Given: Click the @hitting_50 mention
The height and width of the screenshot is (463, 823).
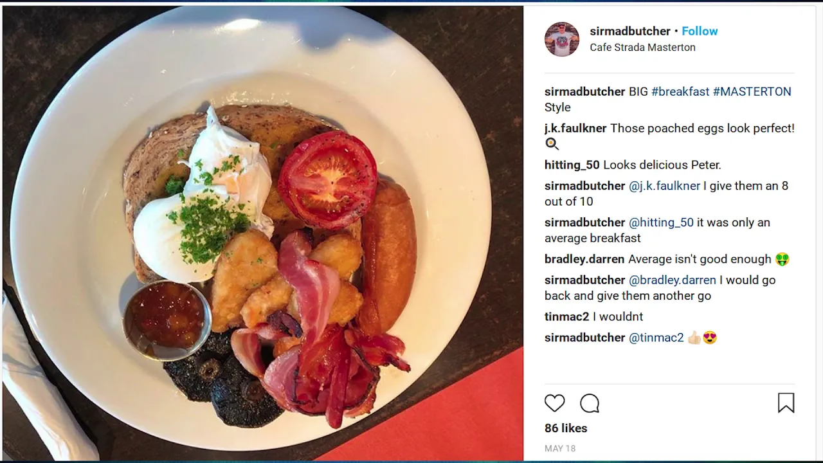Looking at the screenshot, I should [661, 222].
